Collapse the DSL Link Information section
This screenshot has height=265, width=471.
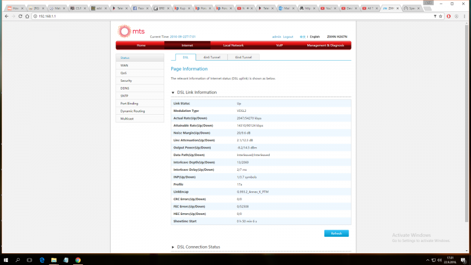pos(173,92)
